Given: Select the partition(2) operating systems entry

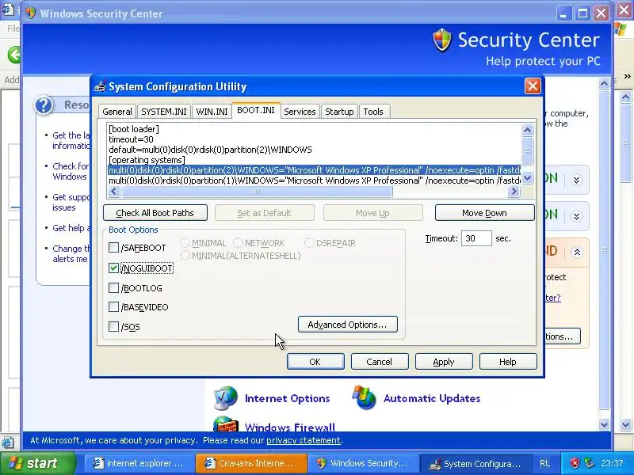Looking at the screenshot, I should [314, 170].
